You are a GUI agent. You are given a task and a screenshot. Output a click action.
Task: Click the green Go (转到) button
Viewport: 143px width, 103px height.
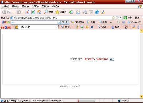[x=128, y=18]
